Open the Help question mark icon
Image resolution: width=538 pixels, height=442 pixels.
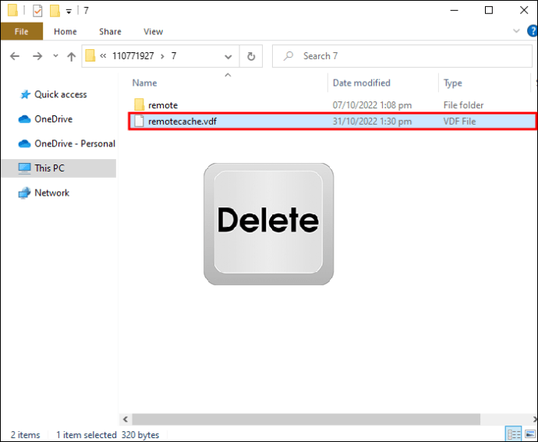(533, 31)
